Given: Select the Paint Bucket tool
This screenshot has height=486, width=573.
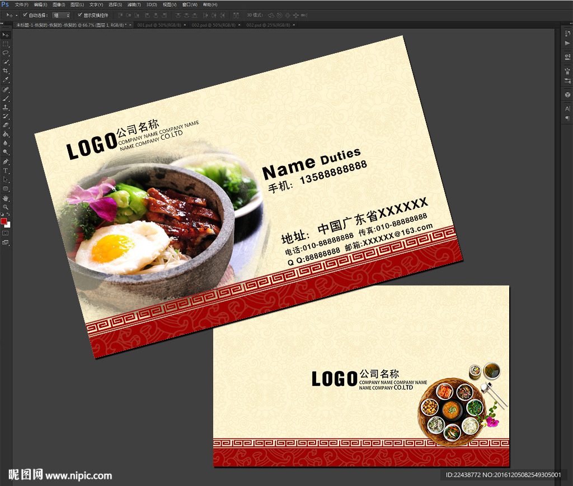Looking at the screenshot, I should 5,134.
